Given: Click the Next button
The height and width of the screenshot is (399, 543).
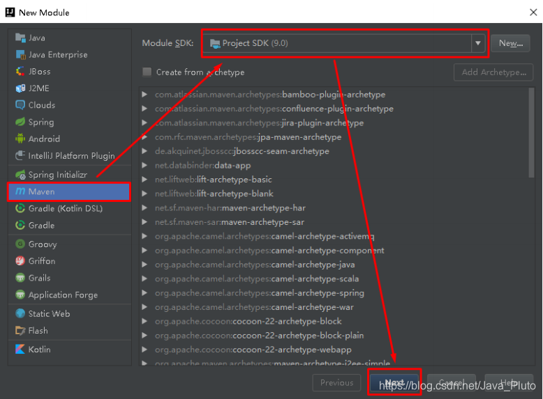Looking at the screenshot, I should (394, 382).
